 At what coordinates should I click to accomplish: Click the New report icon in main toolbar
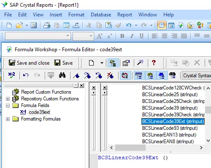[x=9, y=25]
